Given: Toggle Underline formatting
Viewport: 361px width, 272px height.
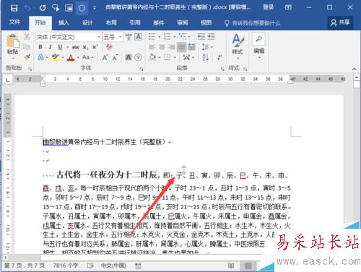Looking at the screenshot, I should click(60, 47).
